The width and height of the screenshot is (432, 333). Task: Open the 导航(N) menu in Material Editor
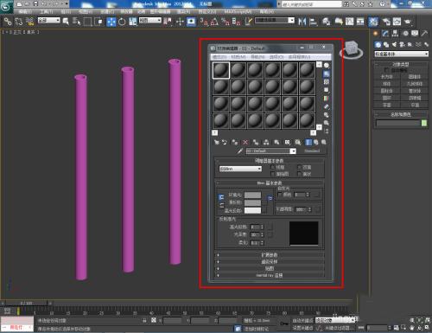coord(257,57)
